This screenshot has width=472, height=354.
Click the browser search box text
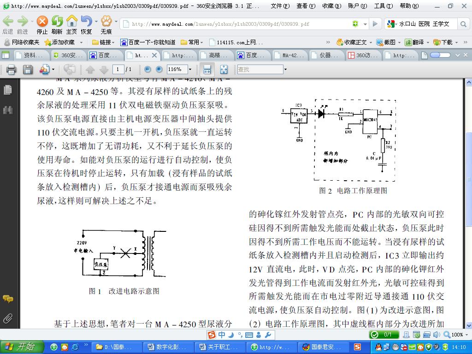pyautogui.click(x=424, y=24)
